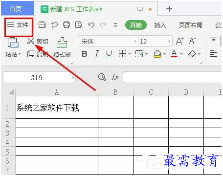Image resolution: width=223 pixels, height=176 pixels.
Task: Select column D header
Action: coord(186,92)
